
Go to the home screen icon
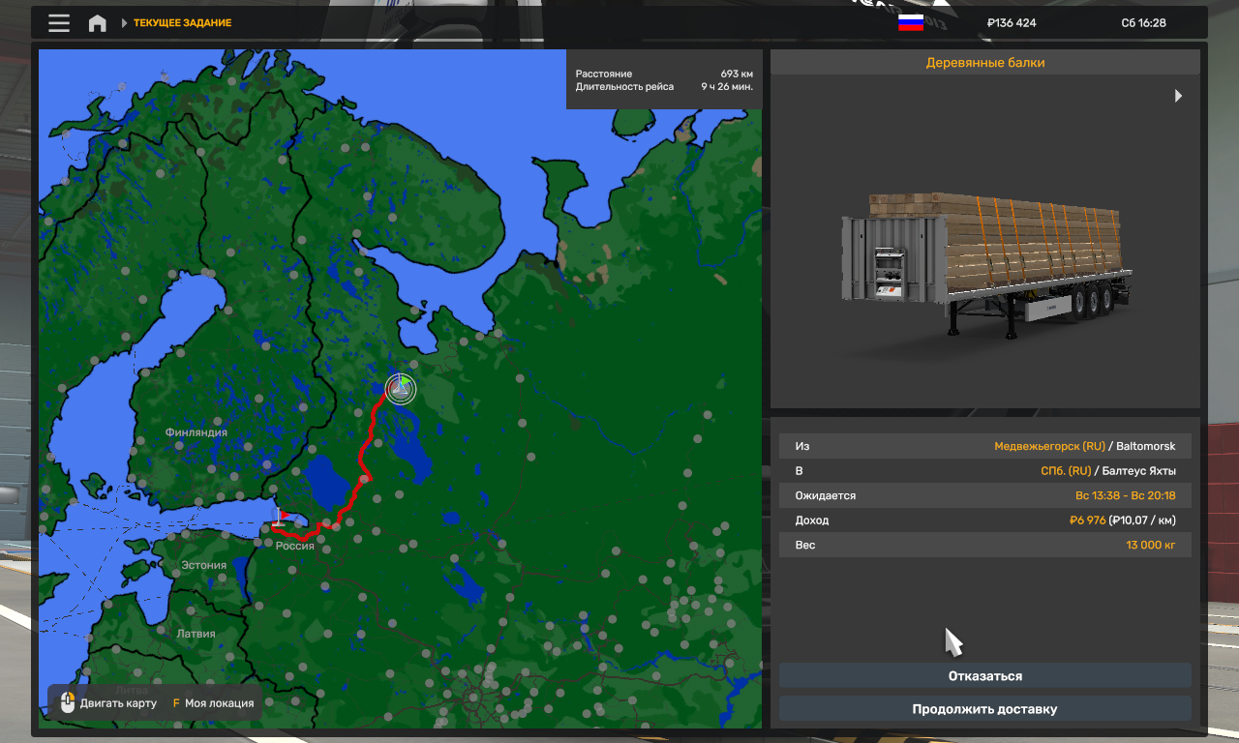point(98,23)
